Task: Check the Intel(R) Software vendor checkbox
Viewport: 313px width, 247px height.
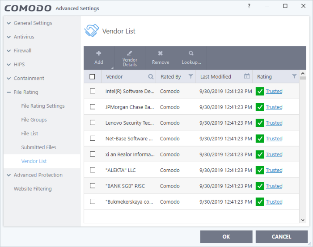Action: [93, 91]
